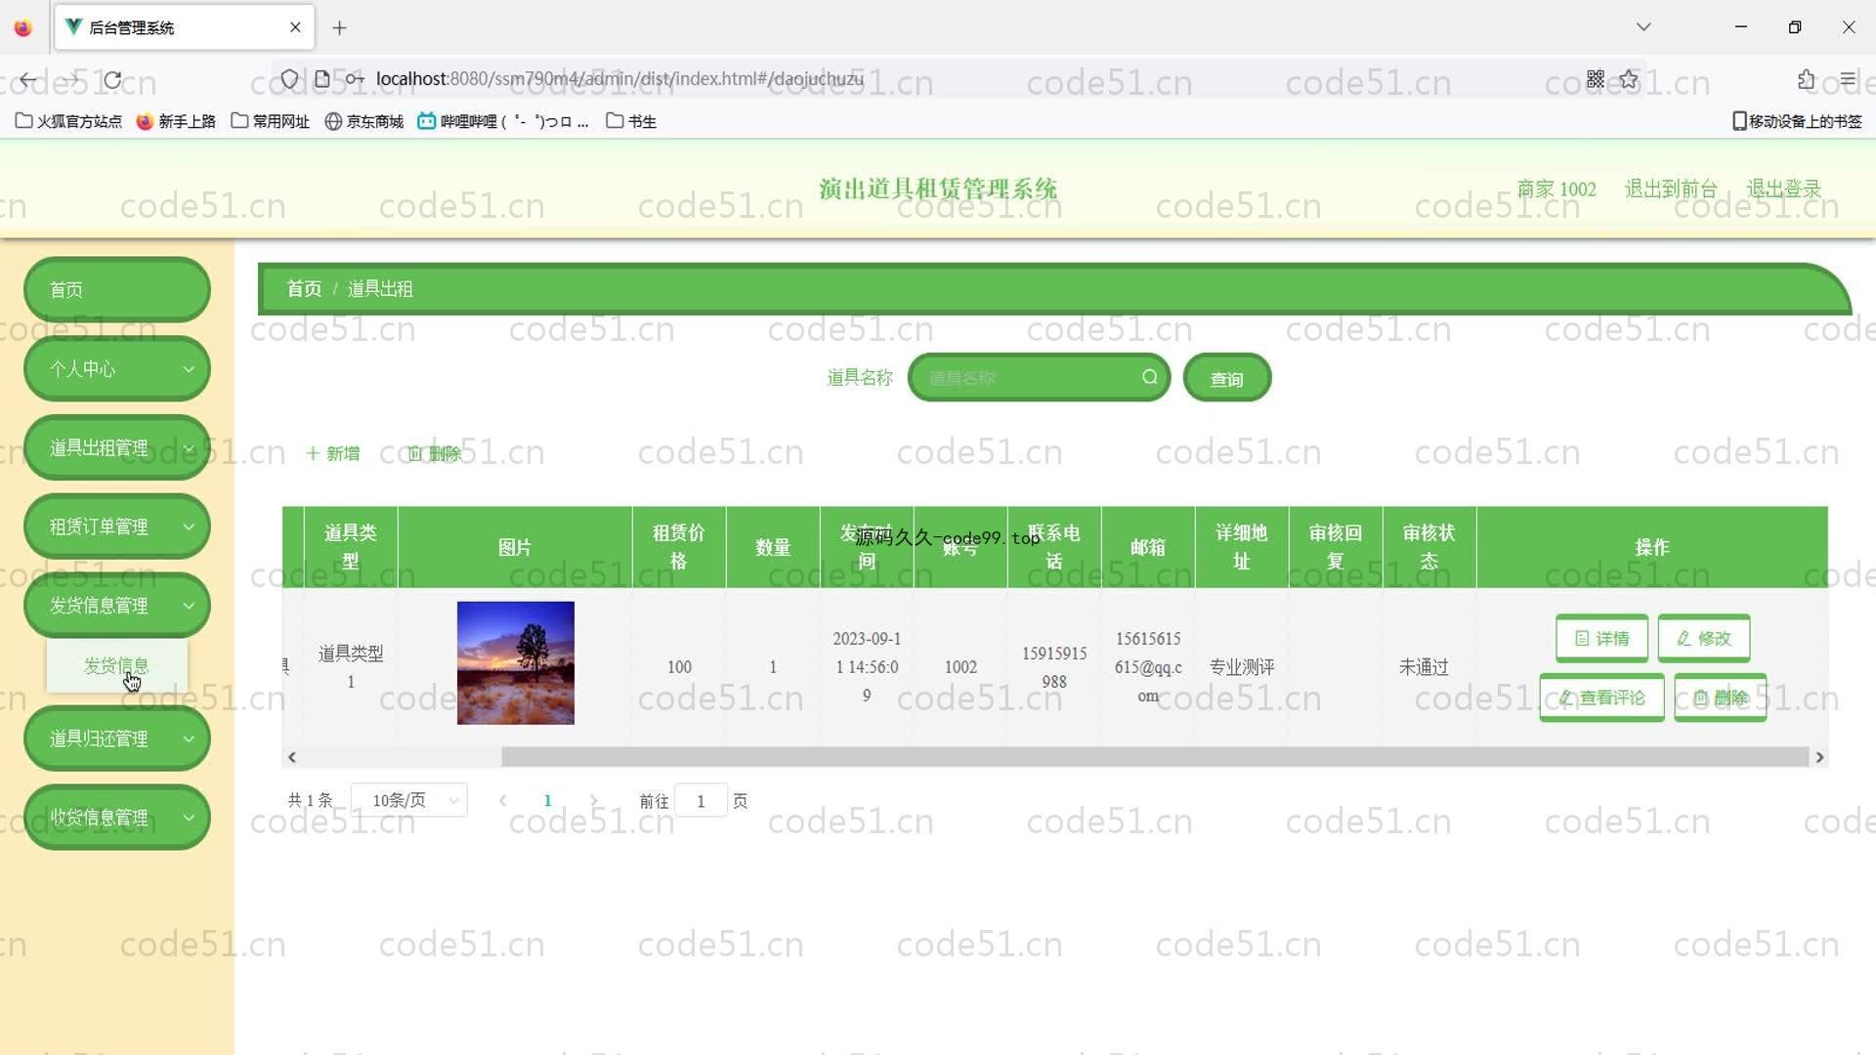Expand the 道具归还管理 menu

[x=117, y=738]
